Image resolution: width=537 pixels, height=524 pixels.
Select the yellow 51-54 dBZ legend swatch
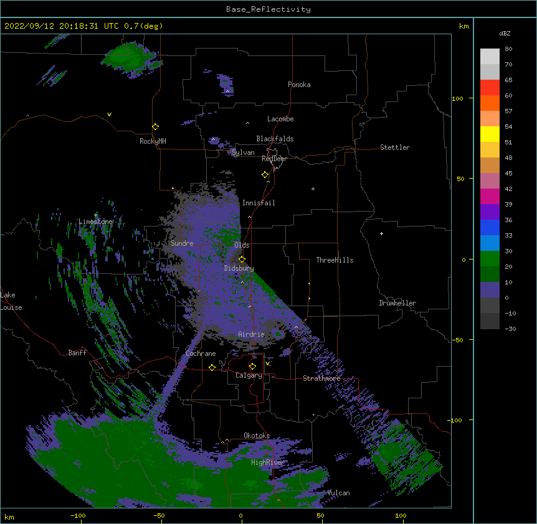(490, 134)
